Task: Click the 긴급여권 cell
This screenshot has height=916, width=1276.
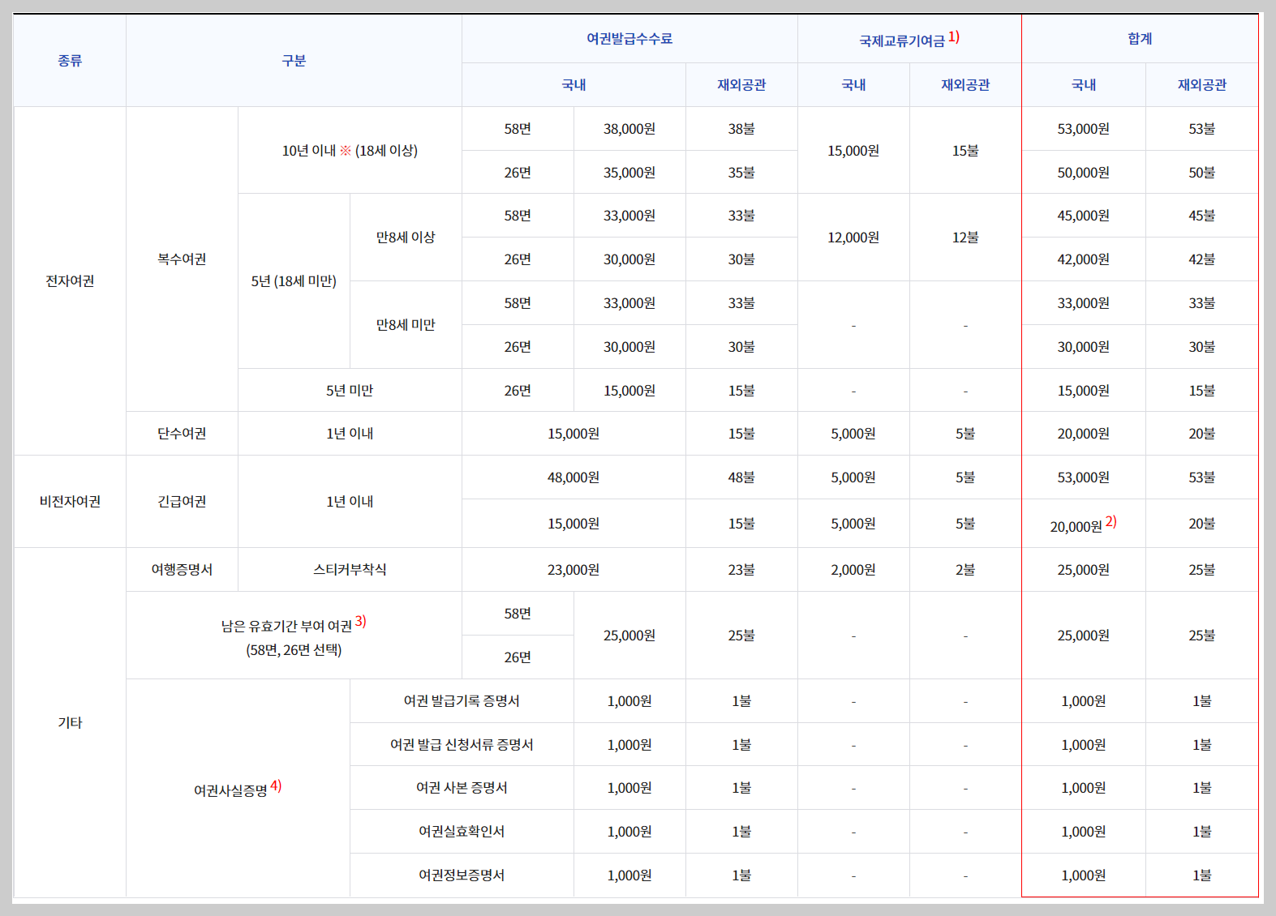Action: coord(182,502)
